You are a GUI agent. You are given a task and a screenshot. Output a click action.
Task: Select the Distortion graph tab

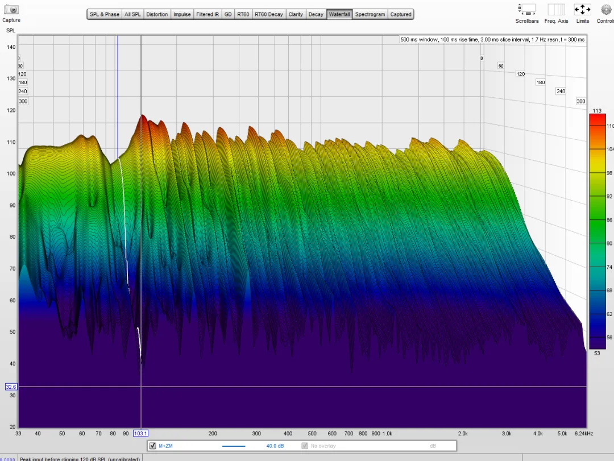click(x=157, y=14)
